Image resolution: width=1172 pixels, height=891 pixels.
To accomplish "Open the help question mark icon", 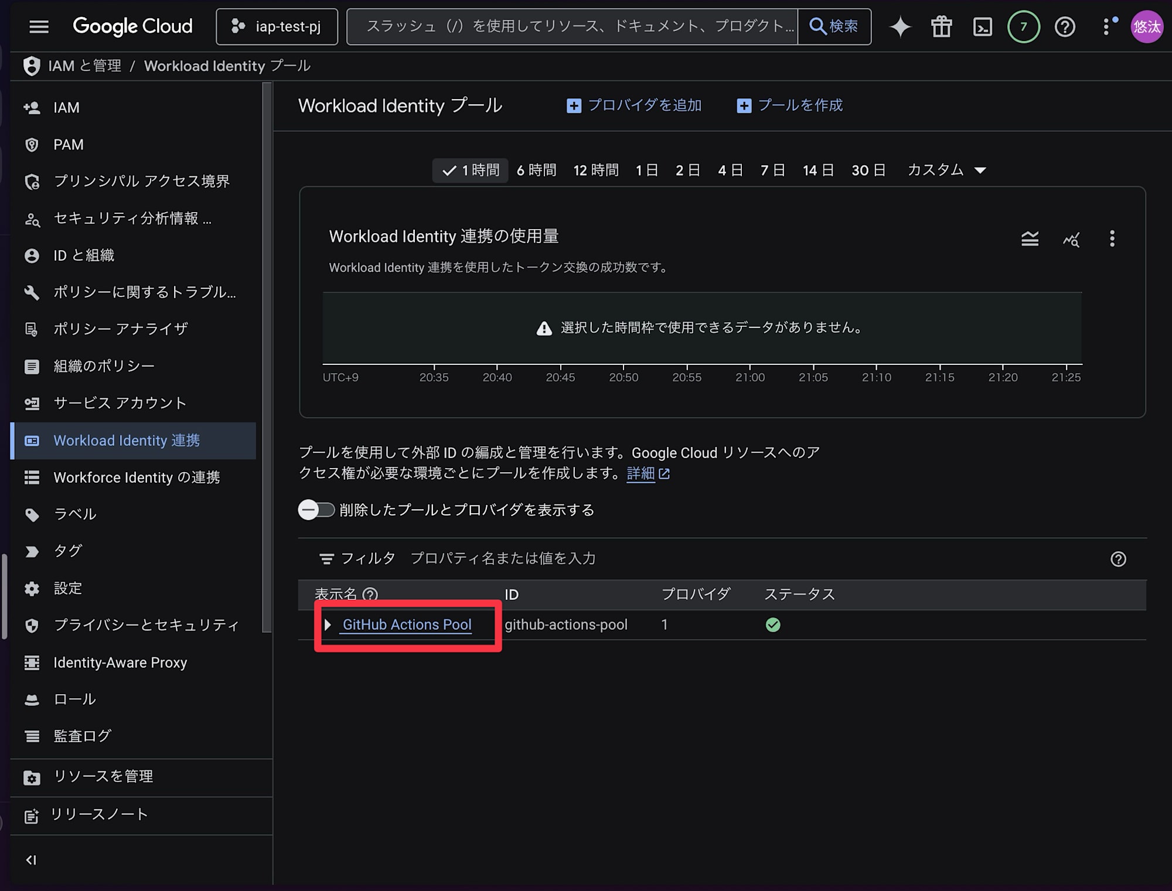I will click(x=1065, y=27).
